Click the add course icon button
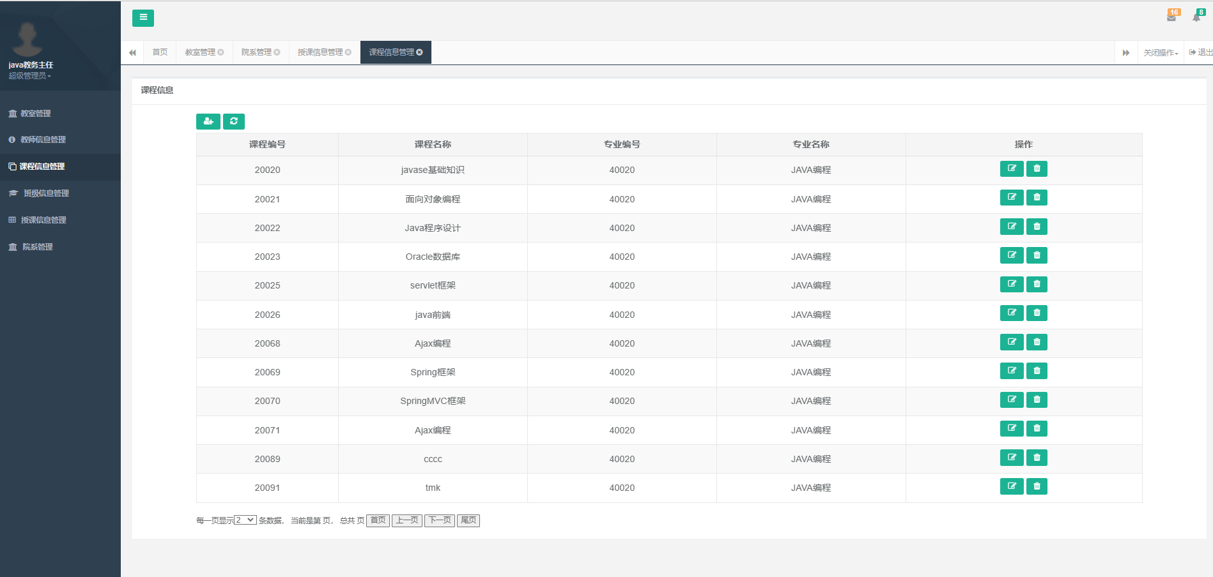Screen dimensions: 1213x577 pyautogui.click(x=208, y=121)
